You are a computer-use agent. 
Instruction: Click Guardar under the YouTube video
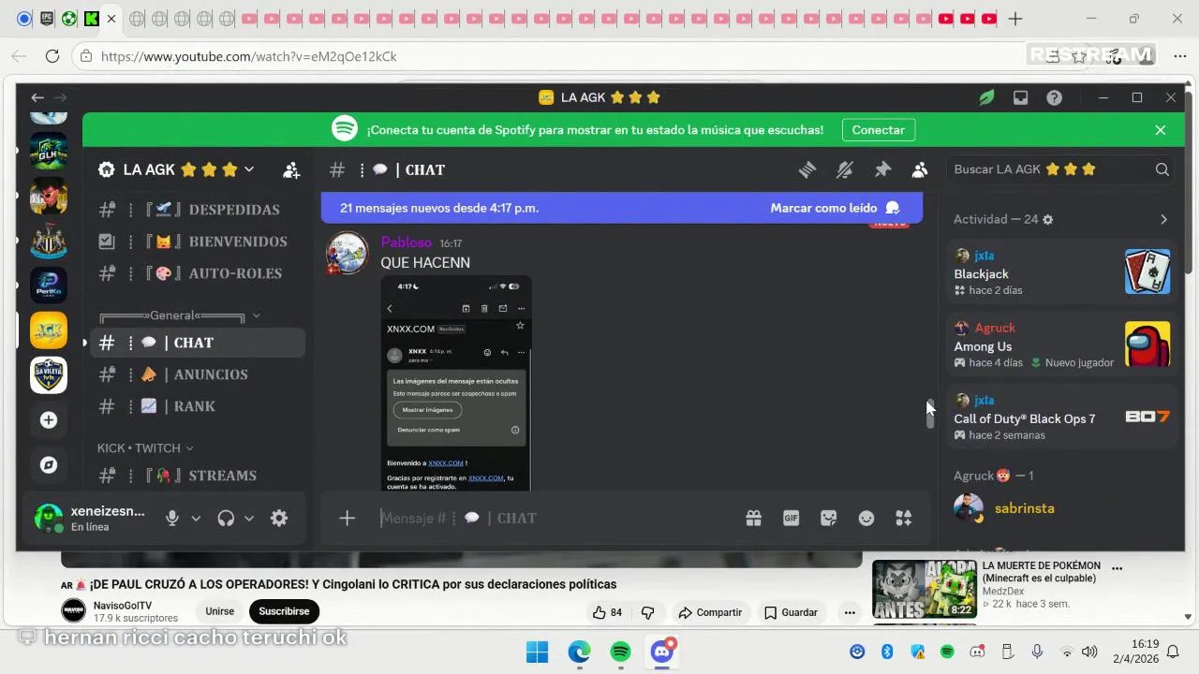(791, 612)
